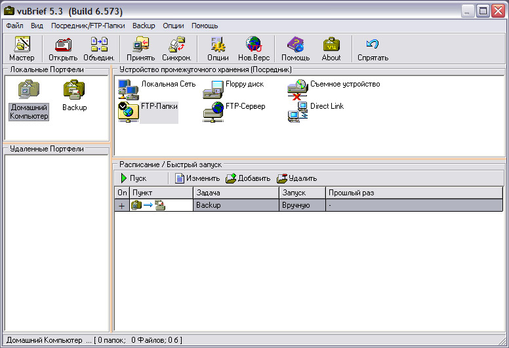Show the About toolbar icon

coord(331,48)
